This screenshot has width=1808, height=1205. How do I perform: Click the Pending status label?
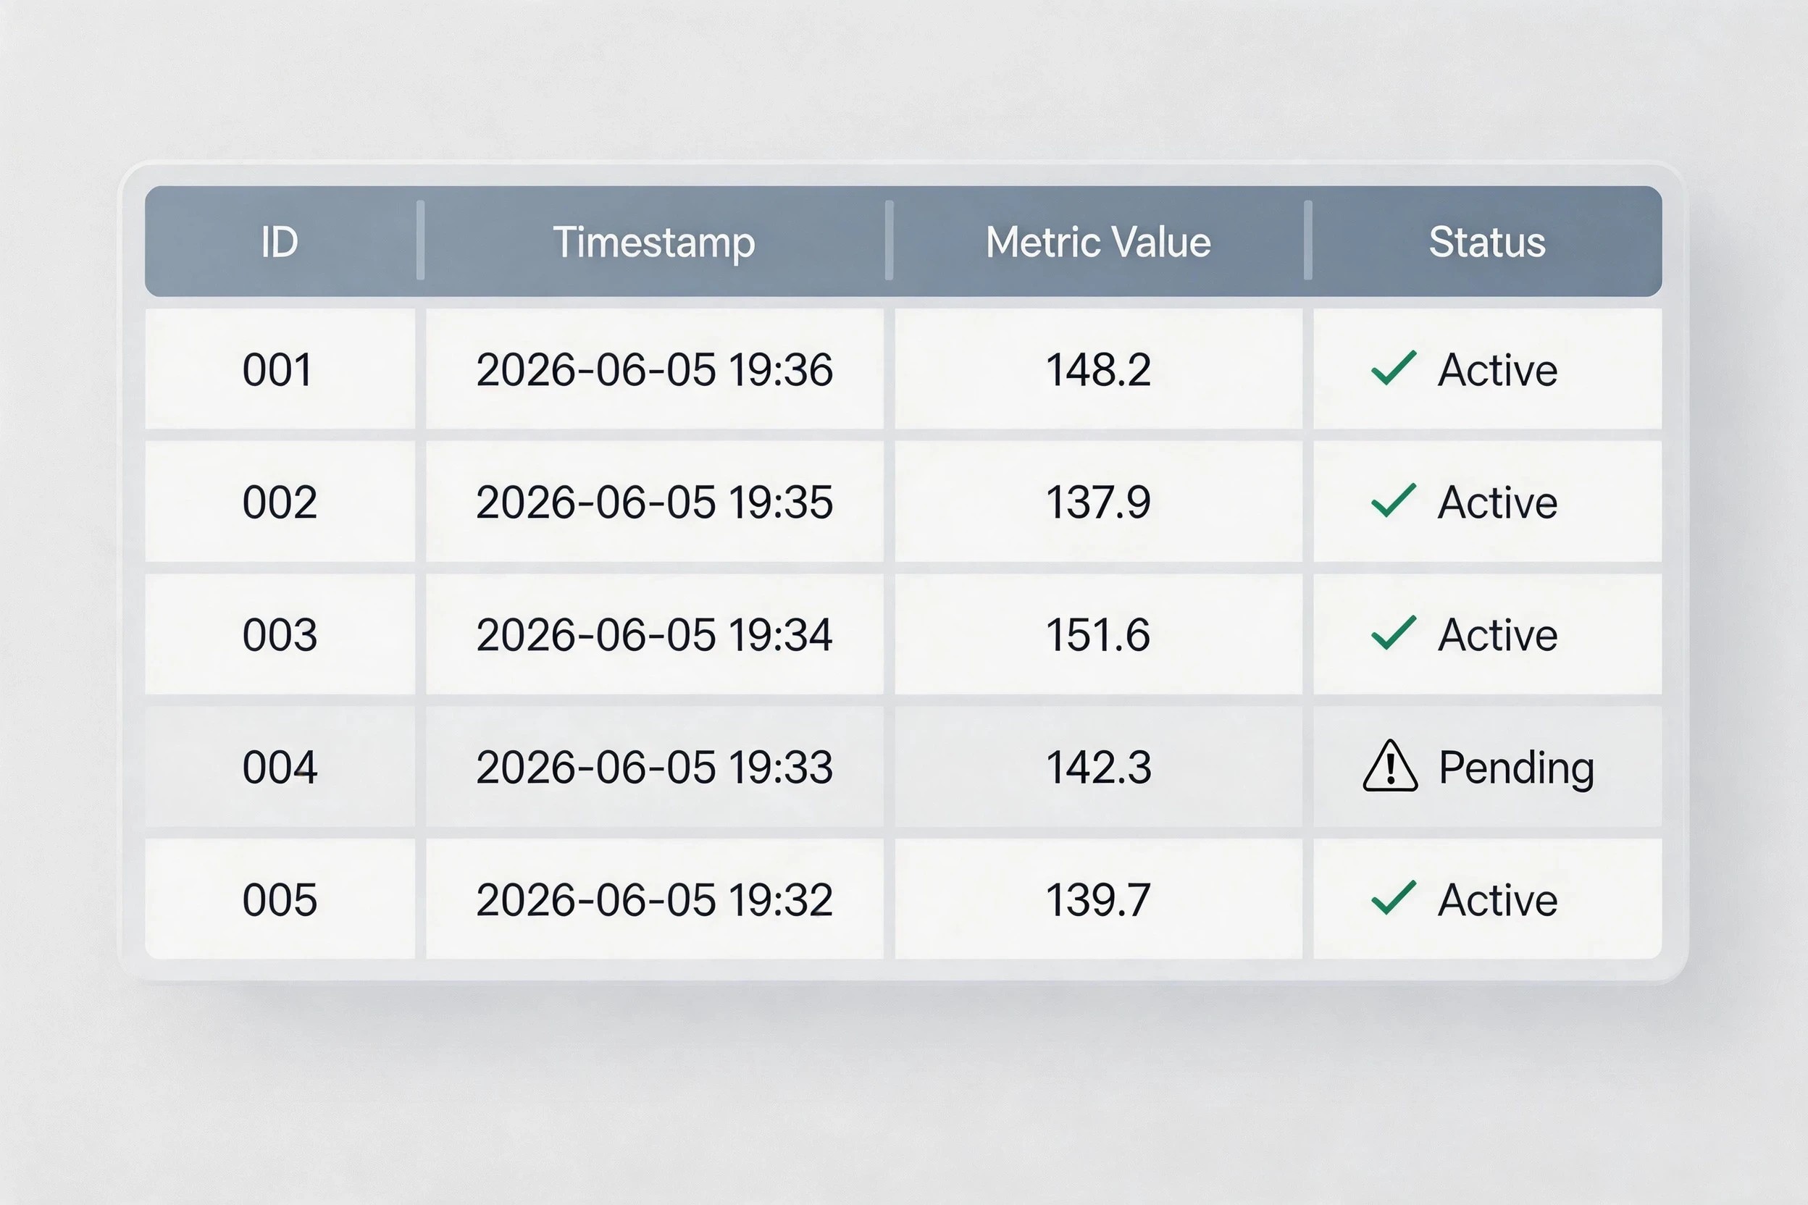[1516, 768]
